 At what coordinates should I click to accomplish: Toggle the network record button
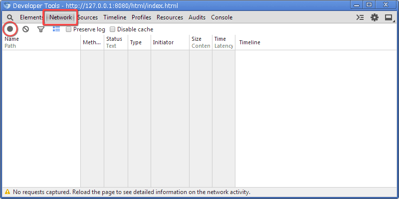pos(10,29)
